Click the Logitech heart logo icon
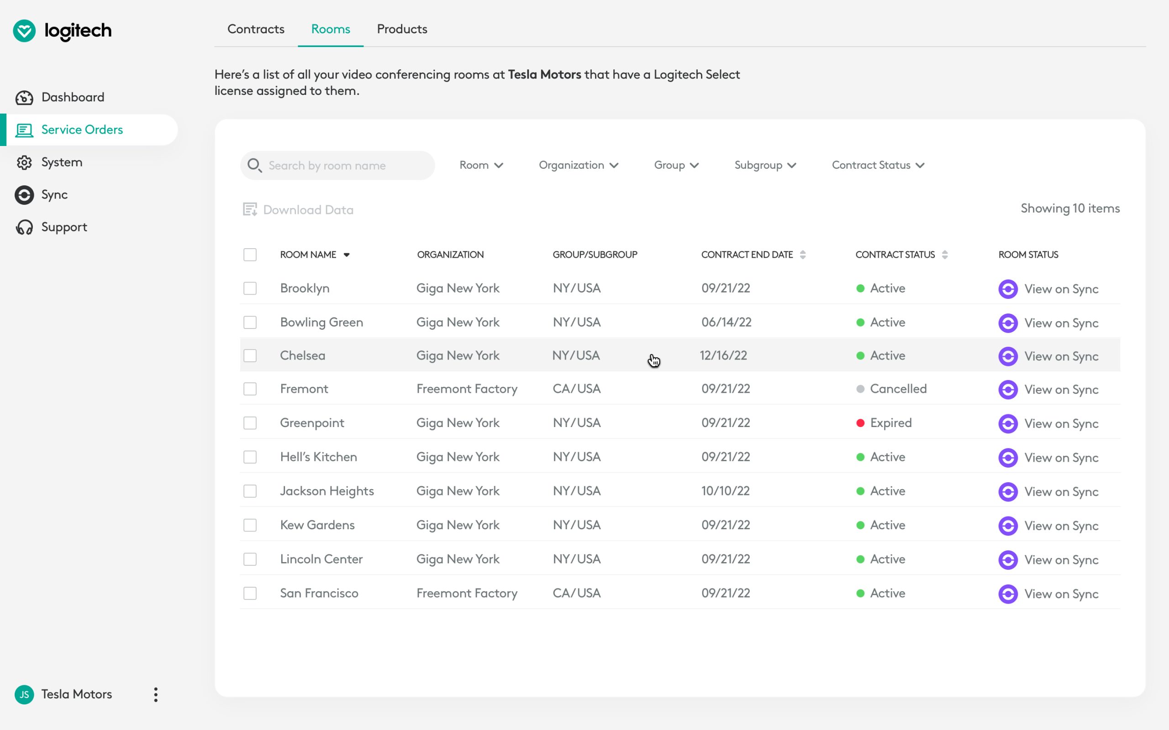 [x=24, y=31]
